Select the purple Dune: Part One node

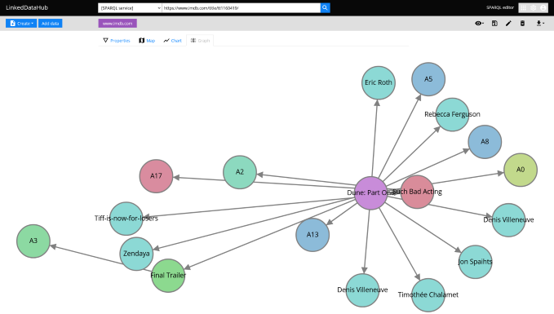coord(370,193)
